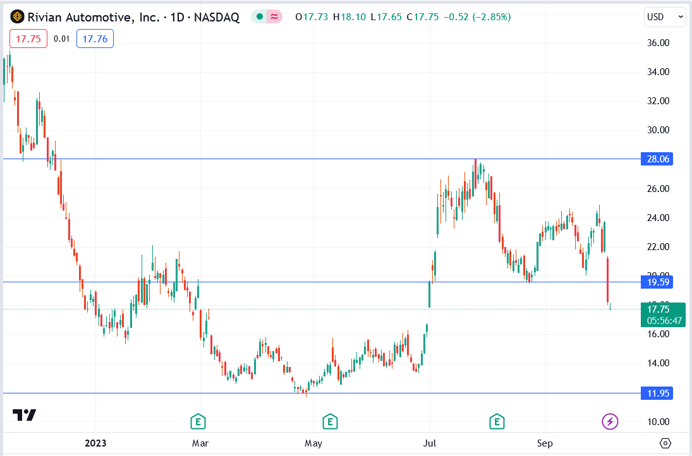Click the 24.00 price scale label
The image size is (692, 456).
658,218
